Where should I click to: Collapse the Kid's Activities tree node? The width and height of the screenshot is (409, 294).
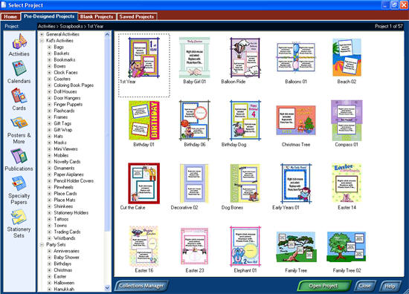pyautogui.click(x=42, y=41)
